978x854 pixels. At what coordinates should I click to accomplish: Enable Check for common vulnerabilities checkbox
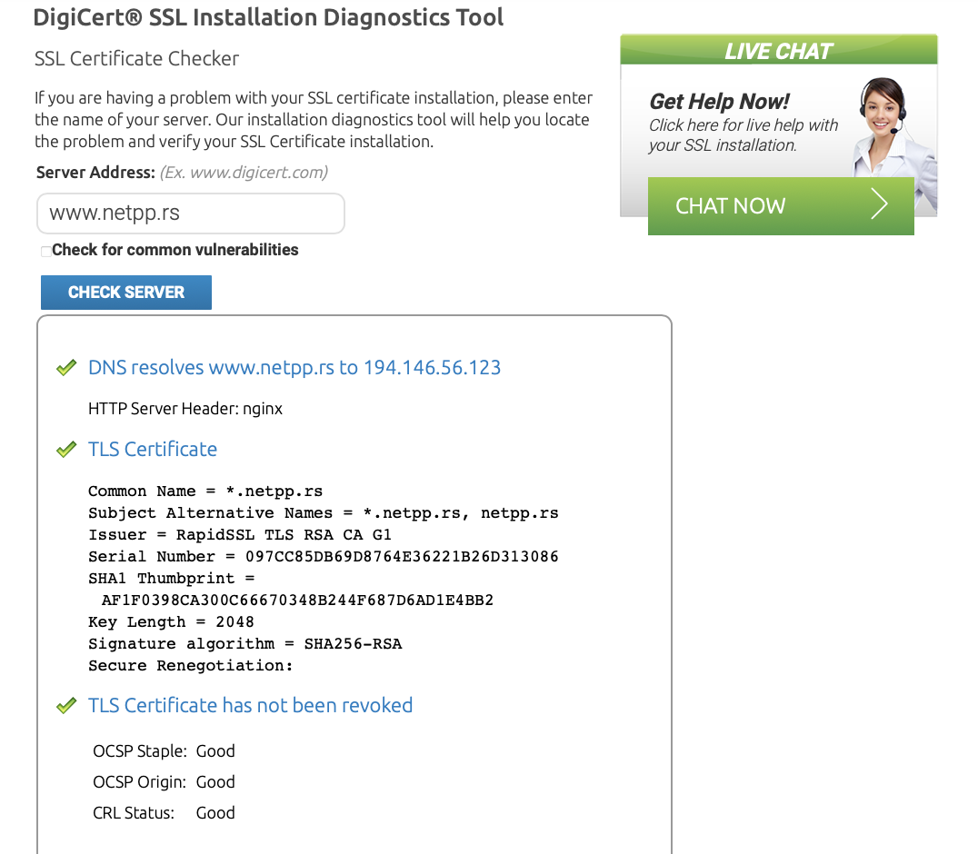tap(46, 251)
